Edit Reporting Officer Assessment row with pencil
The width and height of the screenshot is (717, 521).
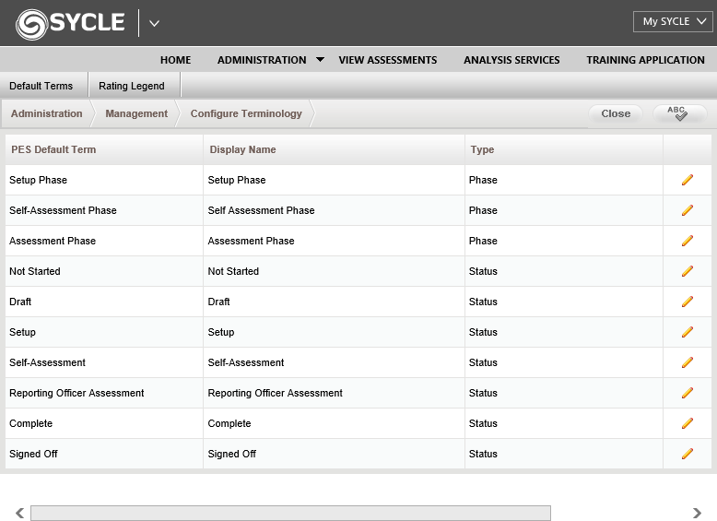(688, 393)
